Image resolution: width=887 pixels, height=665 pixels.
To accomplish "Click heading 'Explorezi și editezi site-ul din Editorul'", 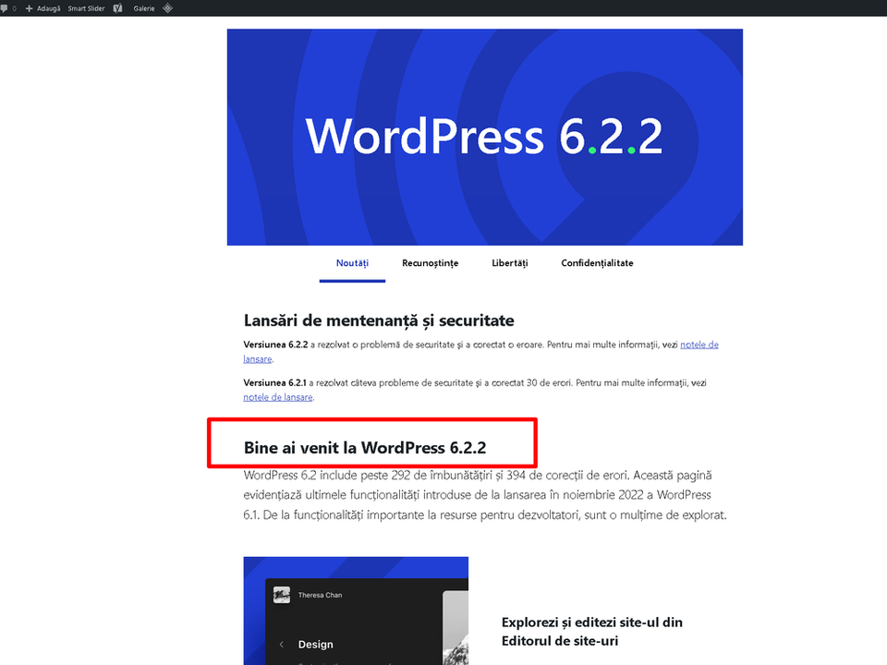I will [591, 632].
